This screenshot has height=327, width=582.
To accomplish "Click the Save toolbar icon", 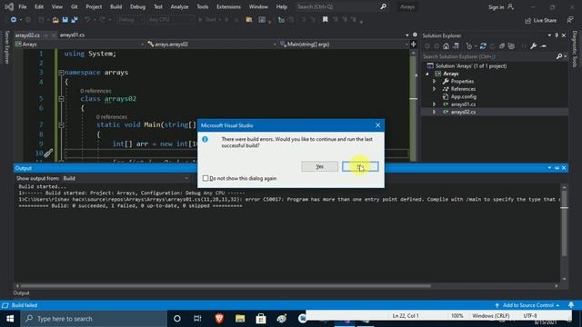I will click(65, 20).
